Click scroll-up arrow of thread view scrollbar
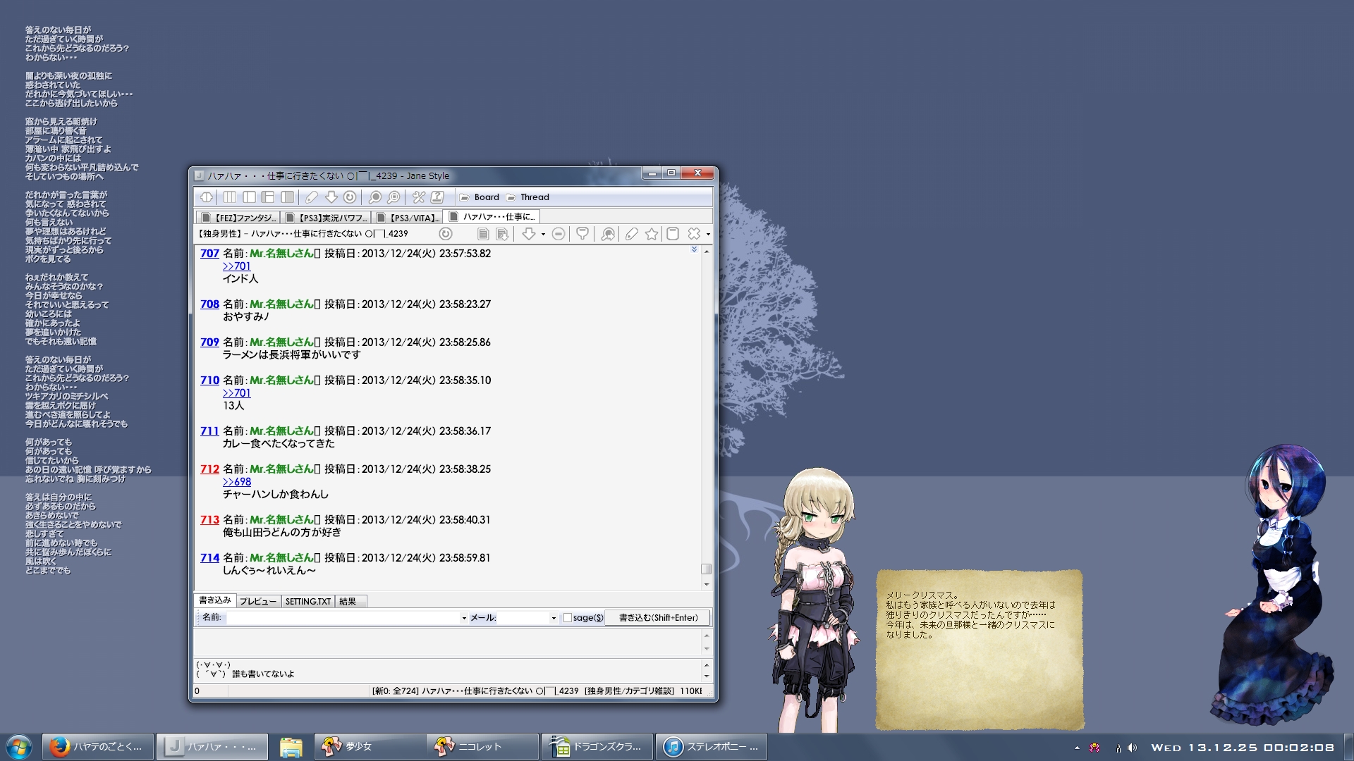Screen dimensions: 1354x761 [706, 251]
